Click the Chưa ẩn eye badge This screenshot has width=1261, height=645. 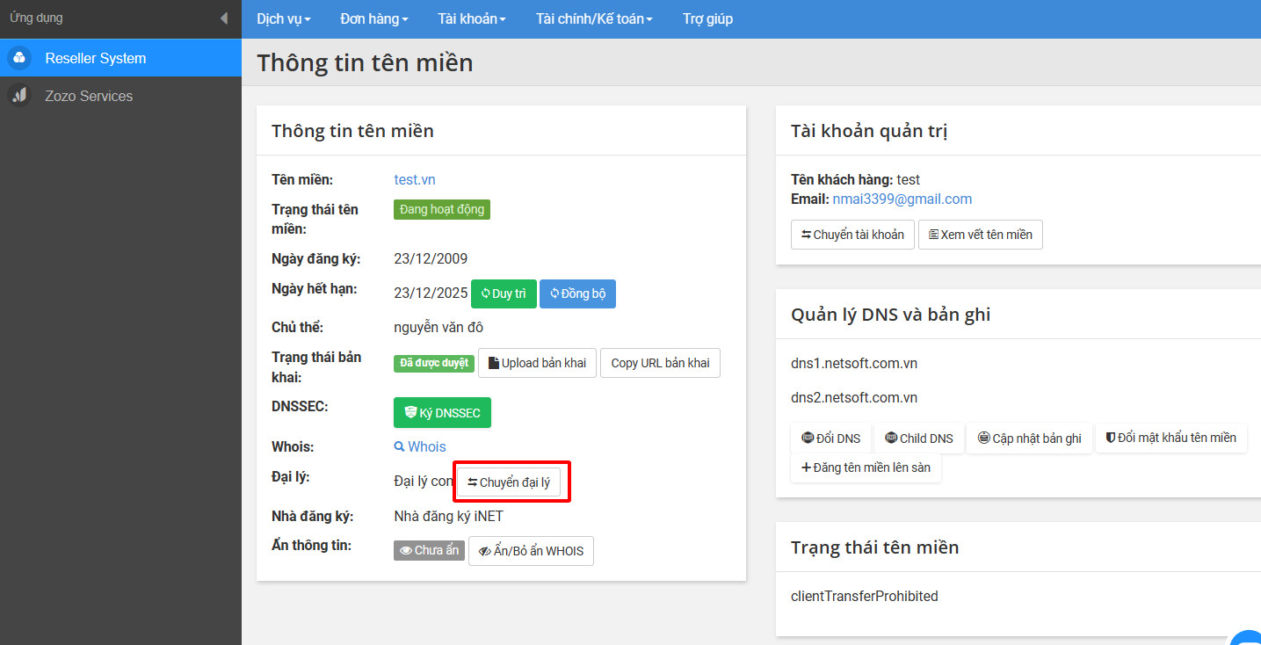pyautogui.click(x=429, y=550)
